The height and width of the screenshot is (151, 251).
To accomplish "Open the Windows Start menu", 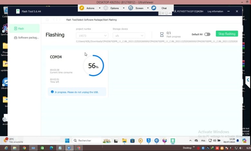I will pyautogui.click(x=67, y=140).
